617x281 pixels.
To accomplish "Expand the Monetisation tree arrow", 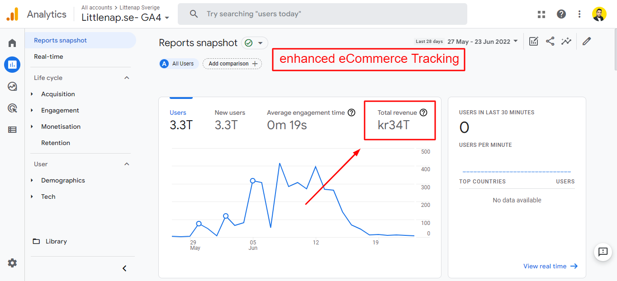I will coord(32,126).
